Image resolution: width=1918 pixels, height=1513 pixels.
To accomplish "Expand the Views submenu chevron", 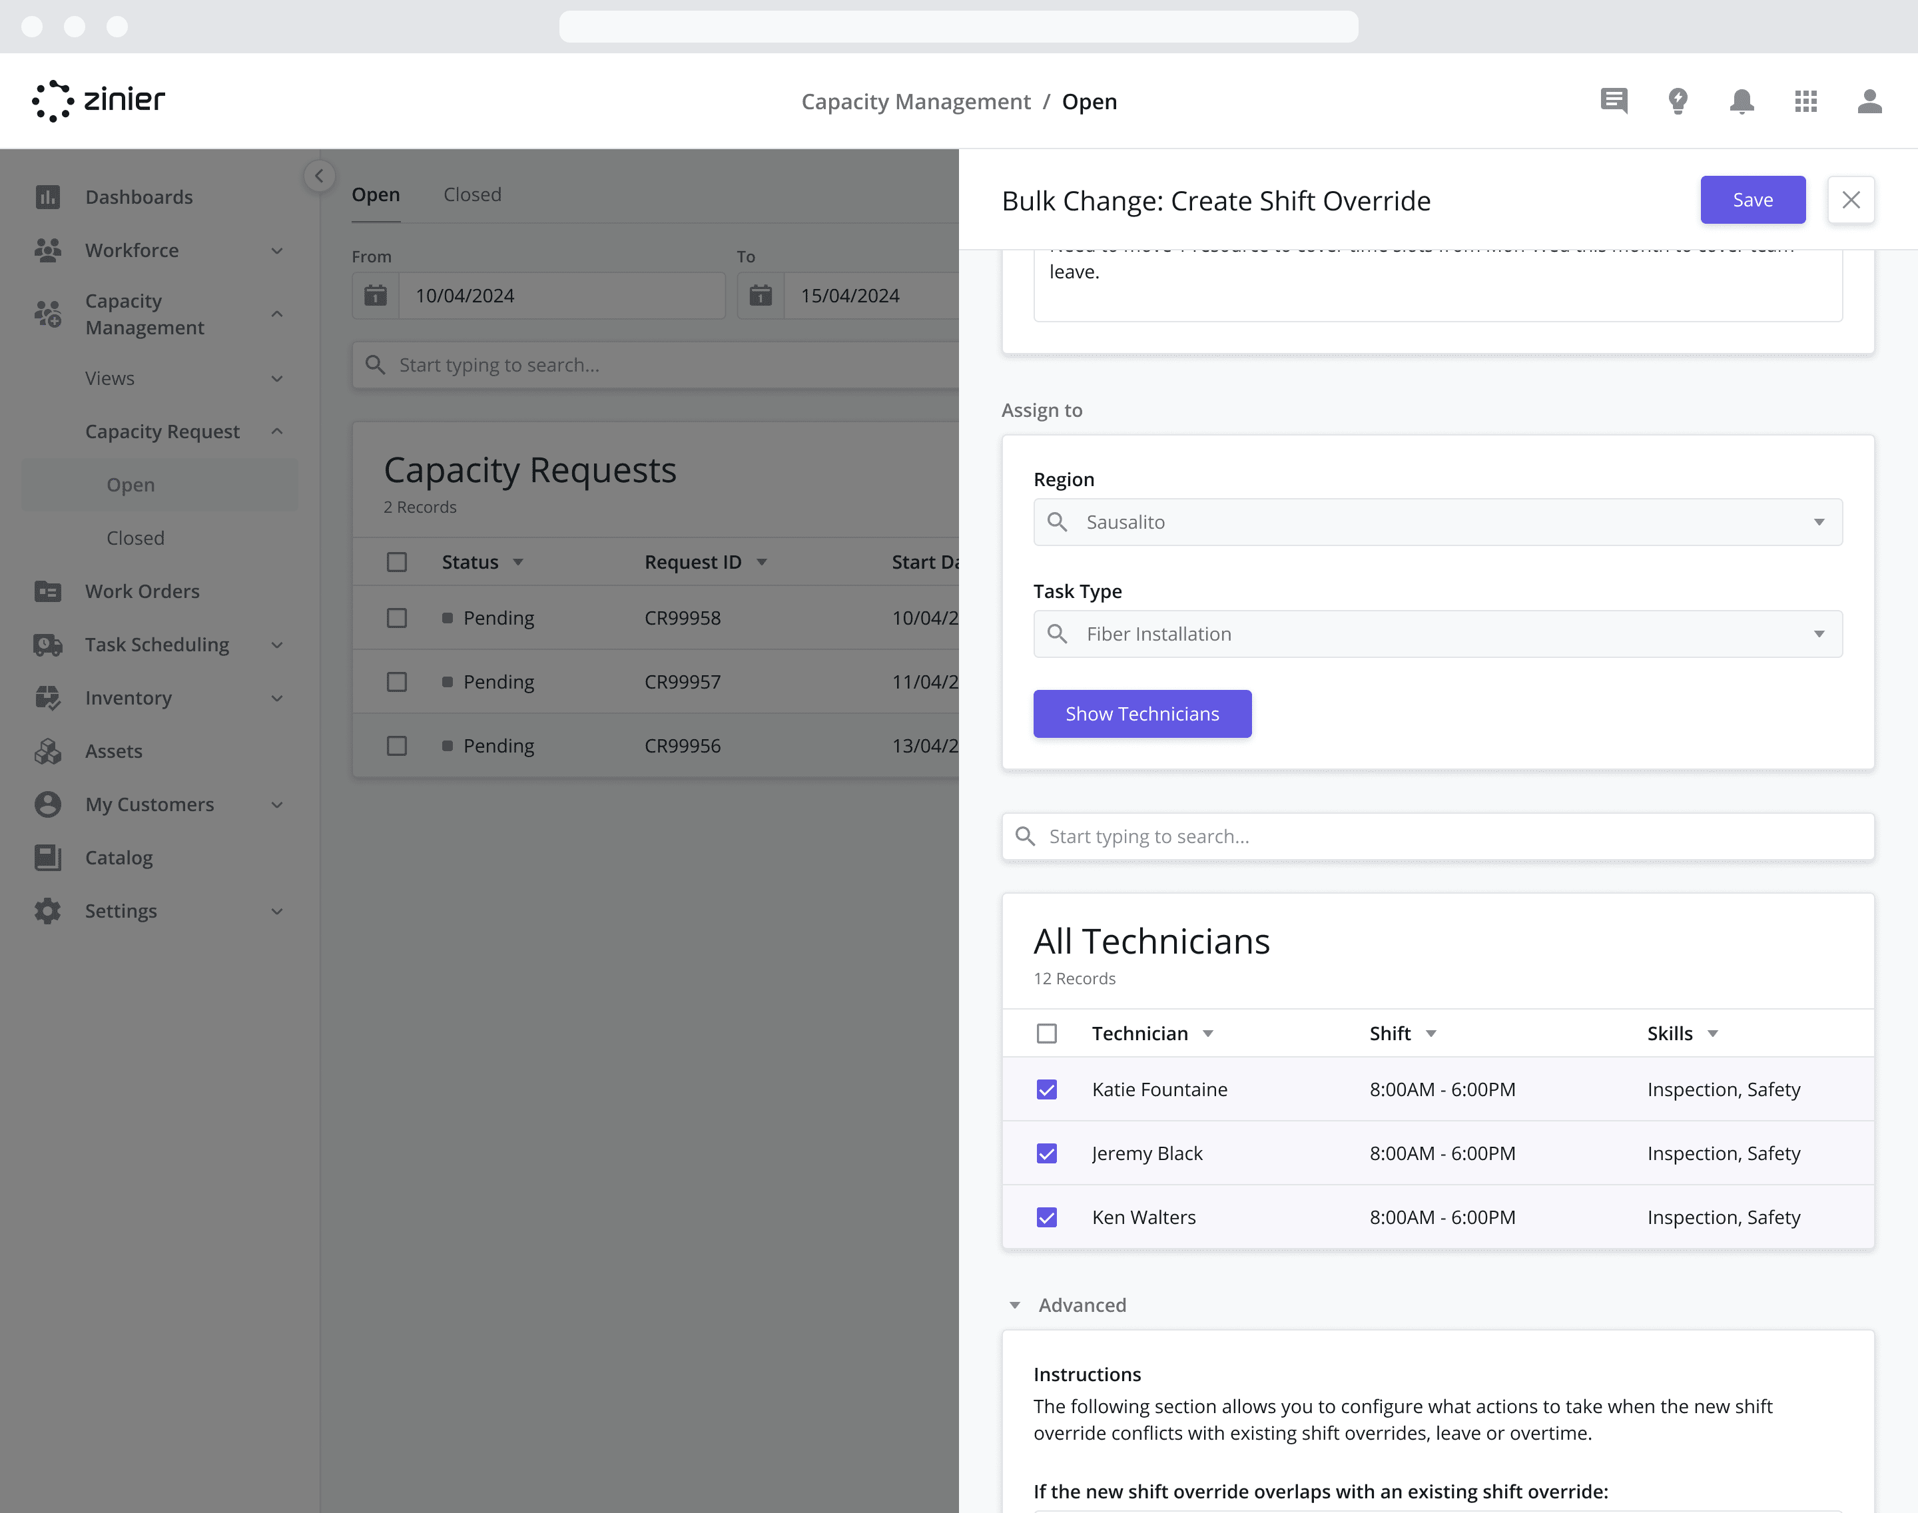I will click(277, 378).
